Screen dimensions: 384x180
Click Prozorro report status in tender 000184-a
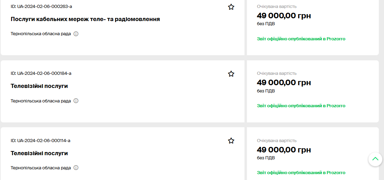(x=301, y=106)
